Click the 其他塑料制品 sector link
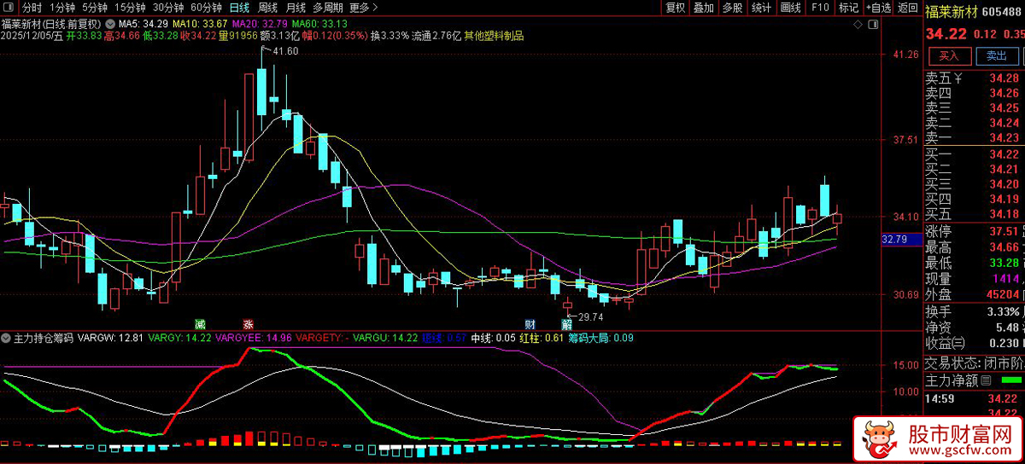 (495, 37)
